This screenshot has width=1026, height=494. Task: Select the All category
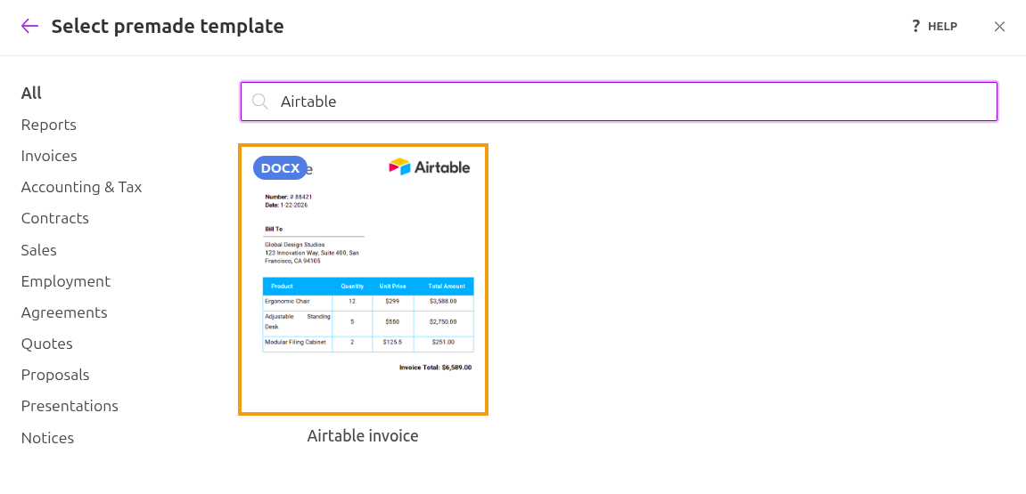31,93
